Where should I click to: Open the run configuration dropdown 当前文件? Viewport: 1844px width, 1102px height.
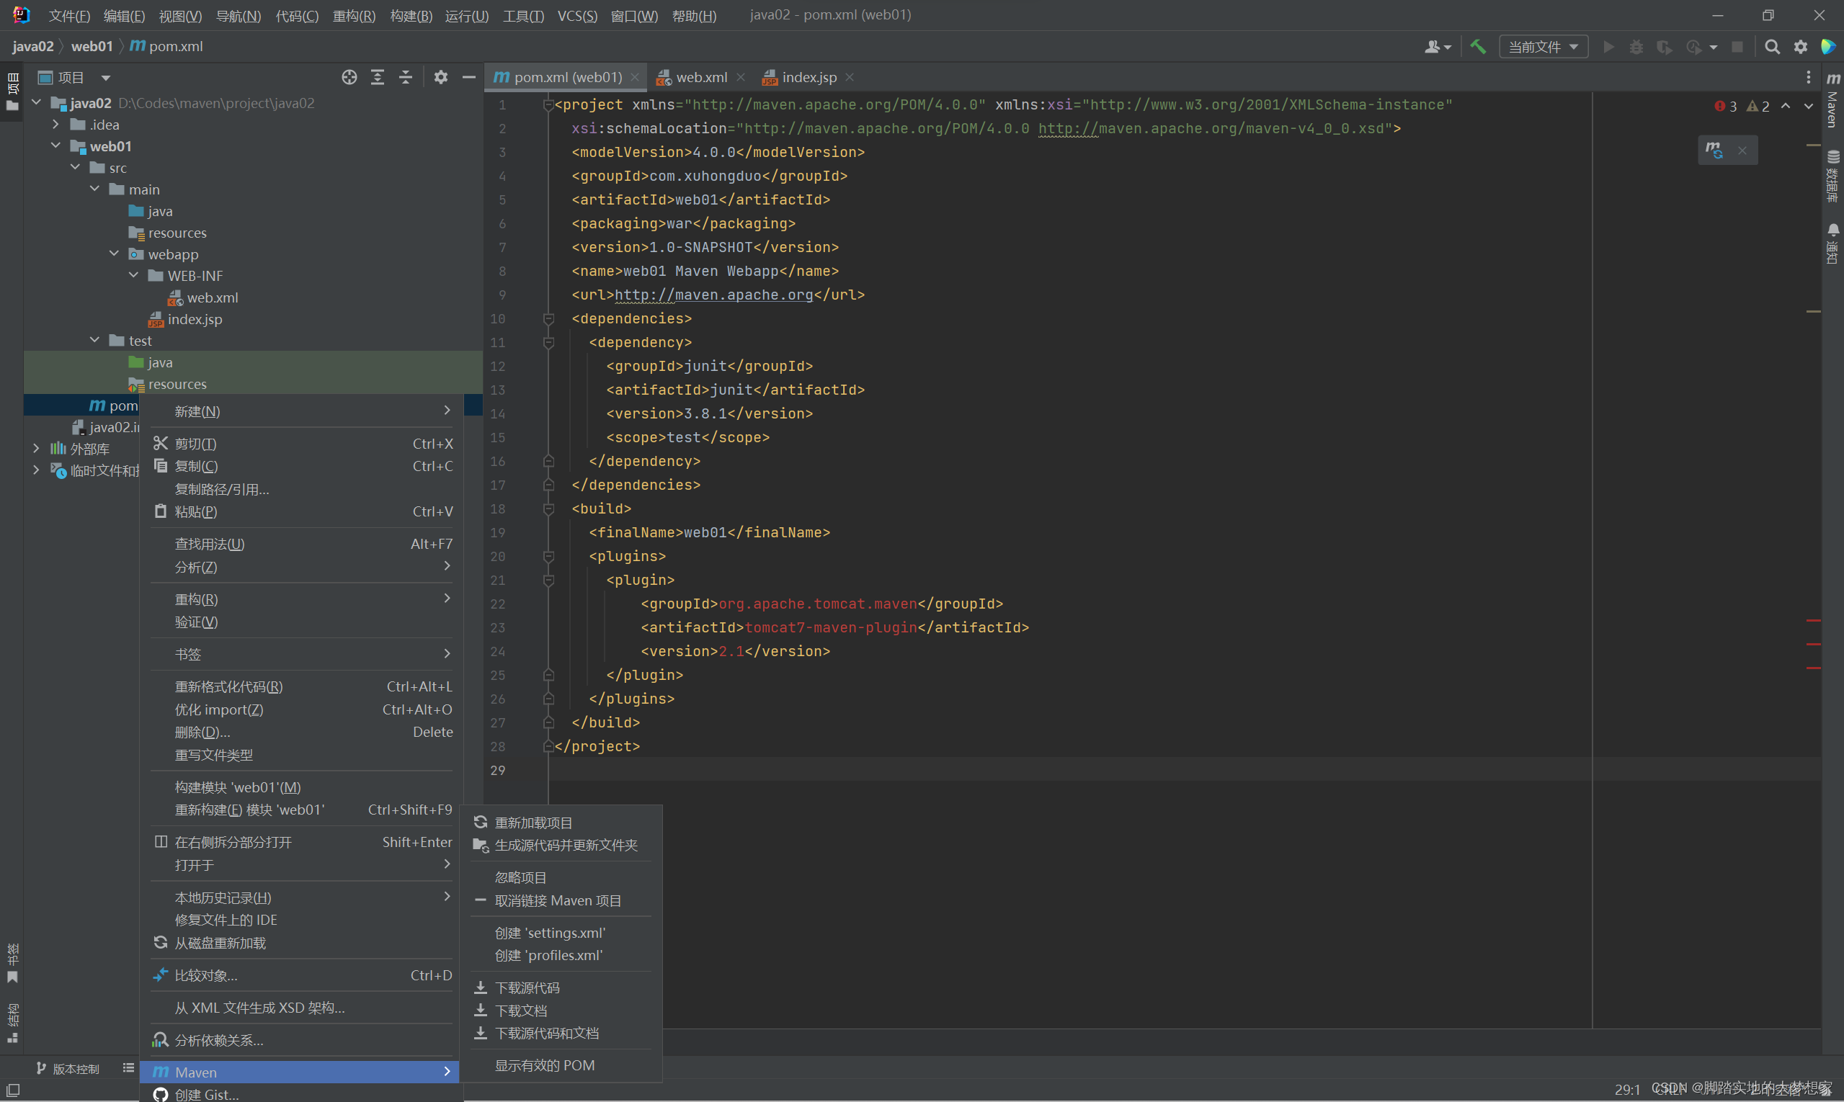[1543, 47]
